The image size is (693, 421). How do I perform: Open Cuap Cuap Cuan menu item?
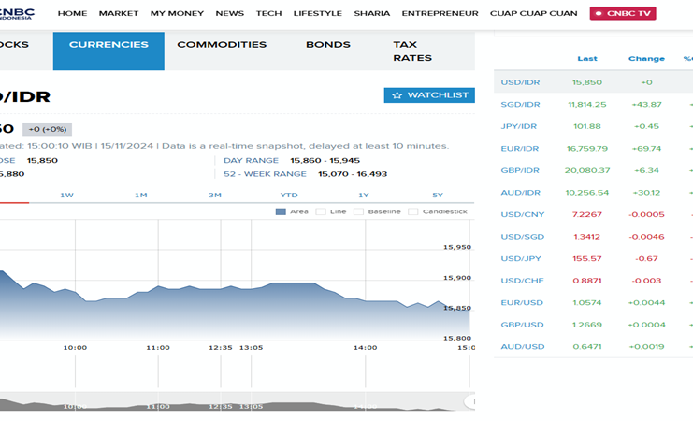point(536,14)
